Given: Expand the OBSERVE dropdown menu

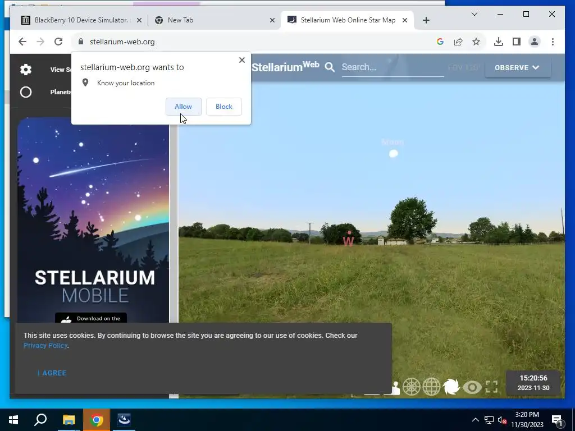Looking at the screenshot, I should [x=517, y=67].
